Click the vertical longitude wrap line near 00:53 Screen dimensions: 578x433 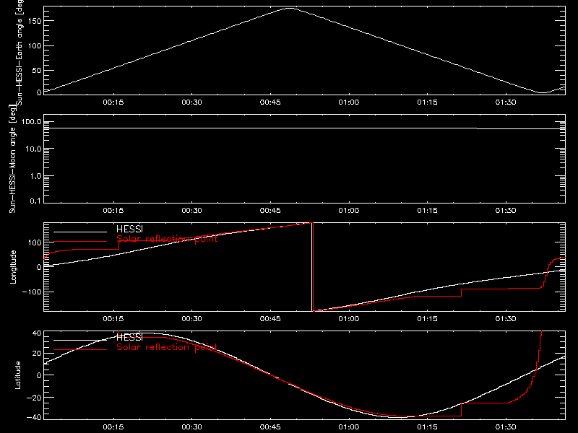(313, 267)
